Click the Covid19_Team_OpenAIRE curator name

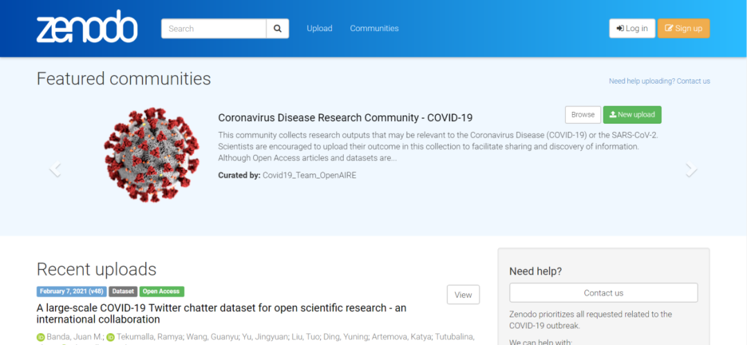click(x=309, y=176)
